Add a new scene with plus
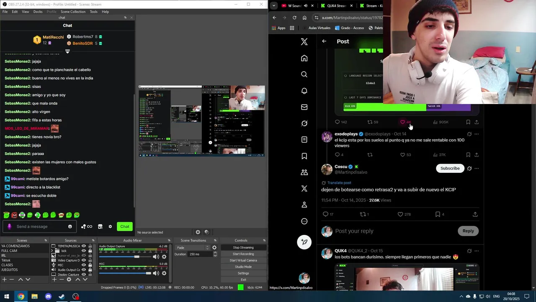 click(4, 279)
